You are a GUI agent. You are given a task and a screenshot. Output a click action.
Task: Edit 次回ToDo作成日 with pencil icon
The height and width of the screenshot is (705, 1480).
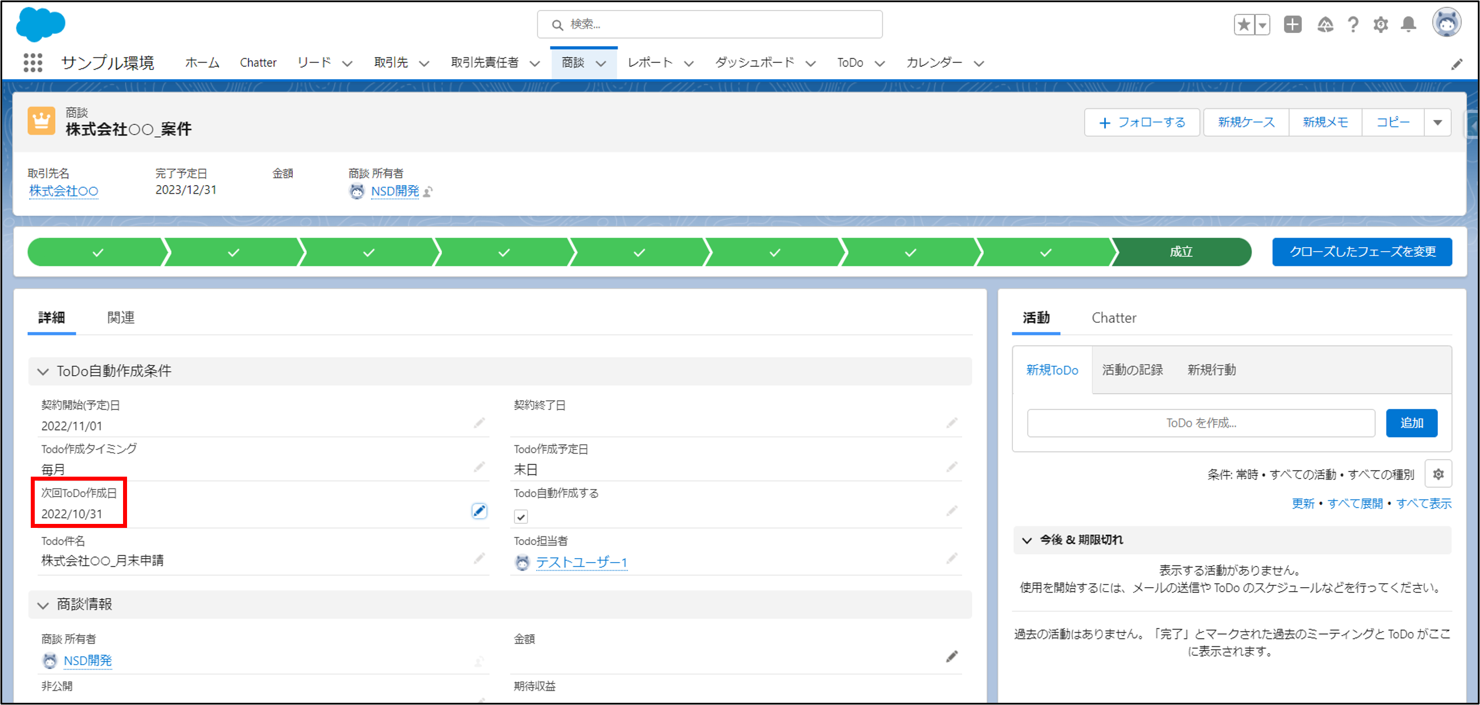(x=479, y=510)
